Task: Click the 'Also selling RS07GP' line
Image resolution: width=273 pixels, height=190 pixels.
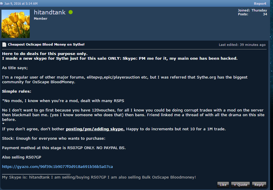Action: 21,157
